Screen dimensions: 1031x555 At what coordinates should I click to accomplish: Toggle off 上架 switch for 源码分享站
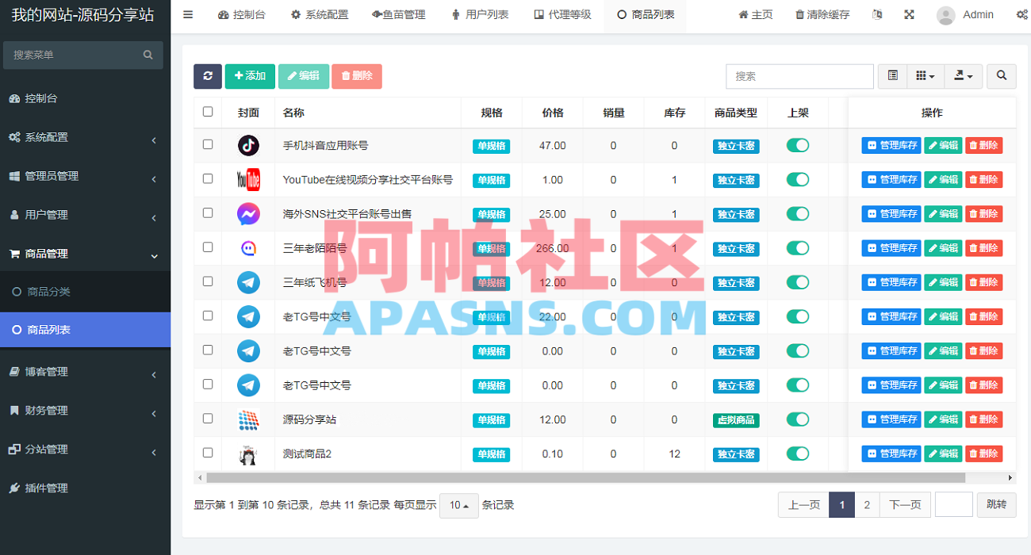(798, 419)
